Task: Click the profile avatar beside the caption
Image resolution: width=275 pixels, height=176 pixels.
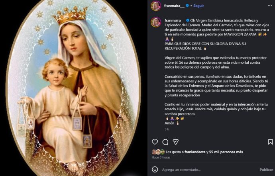Action: [x=156, y=22]
